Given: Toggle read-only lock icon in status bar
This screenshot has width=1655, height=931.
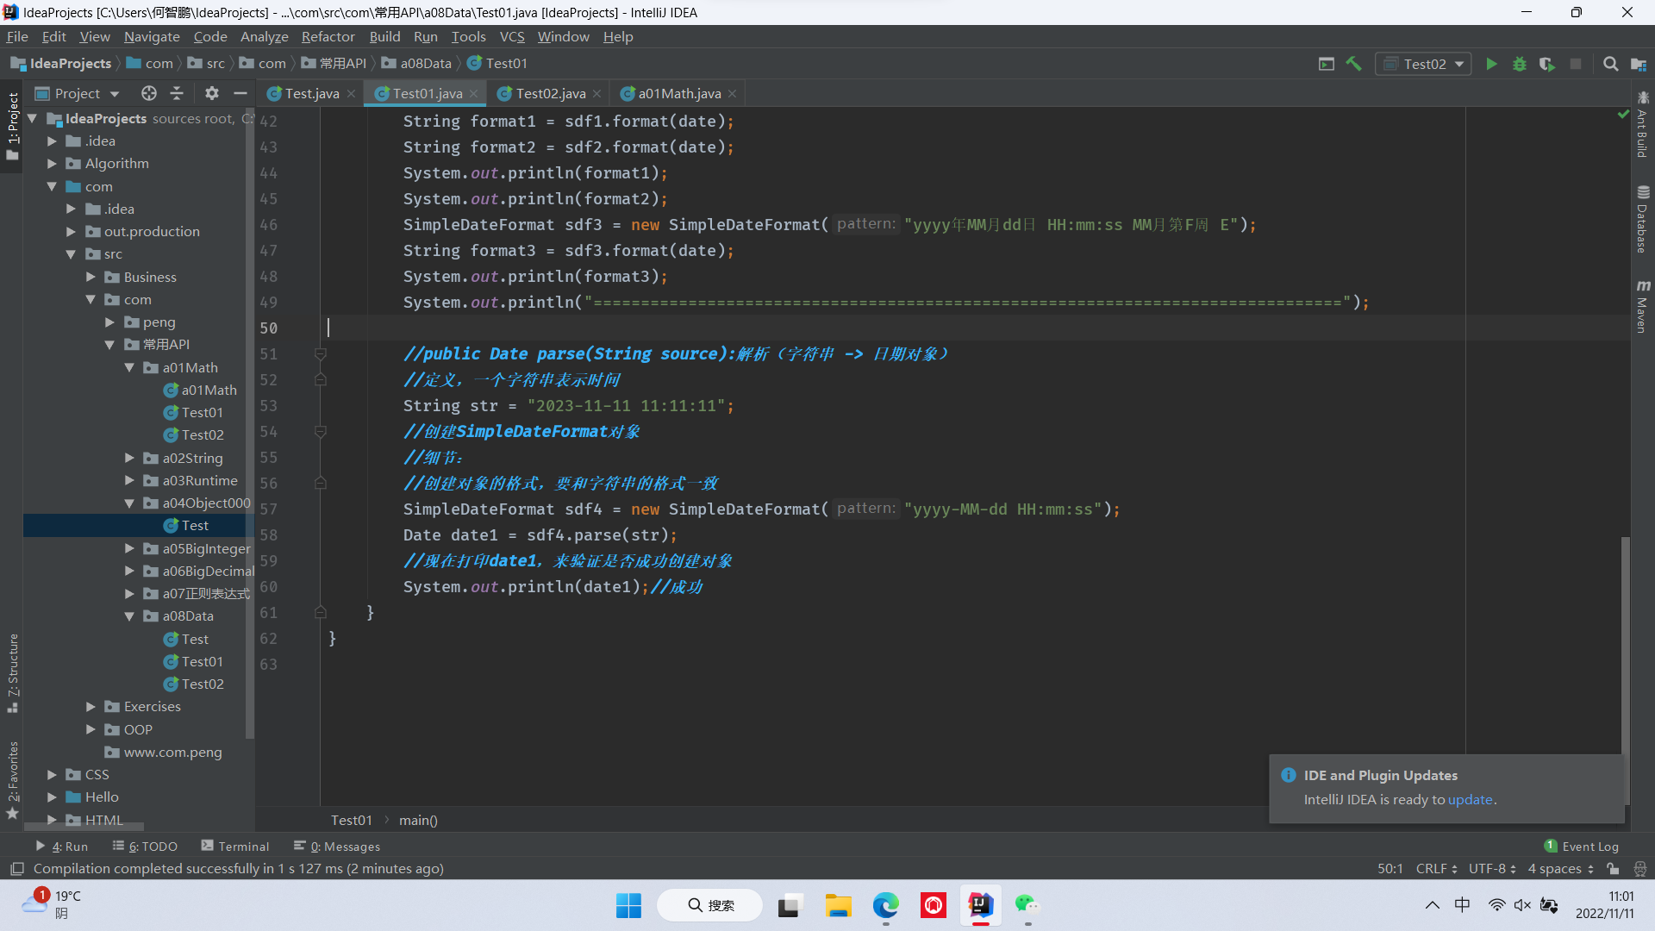Looking at the screenshot, I should pyautogui.click(x=1613, y=869).
